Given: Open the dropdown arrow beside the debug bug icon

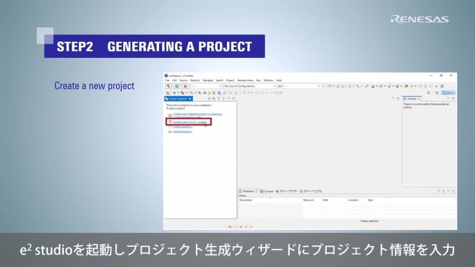Looking at the screenshot, I should (x=178, y=93).
